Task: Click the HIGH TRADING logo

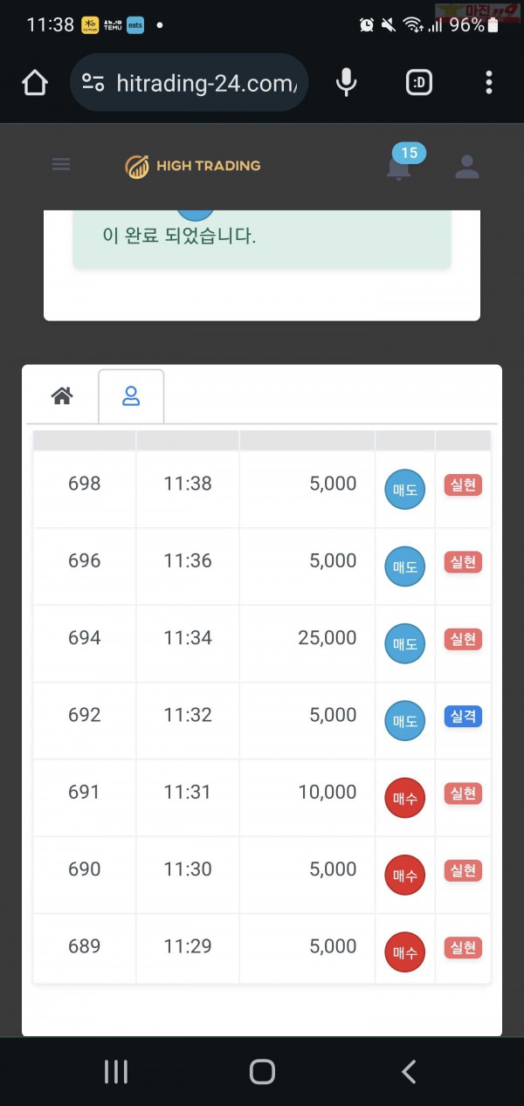Action: coord(193,165)
